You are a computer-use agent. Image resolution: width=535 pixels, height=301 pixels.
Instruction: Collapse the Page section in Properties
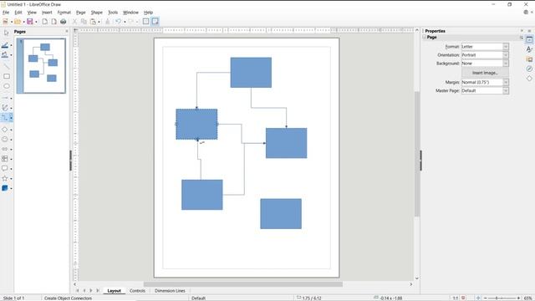[425, 37]
